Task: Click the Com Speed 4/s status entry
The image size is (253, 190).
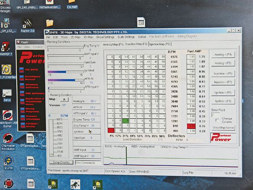Action: (115, 171)
